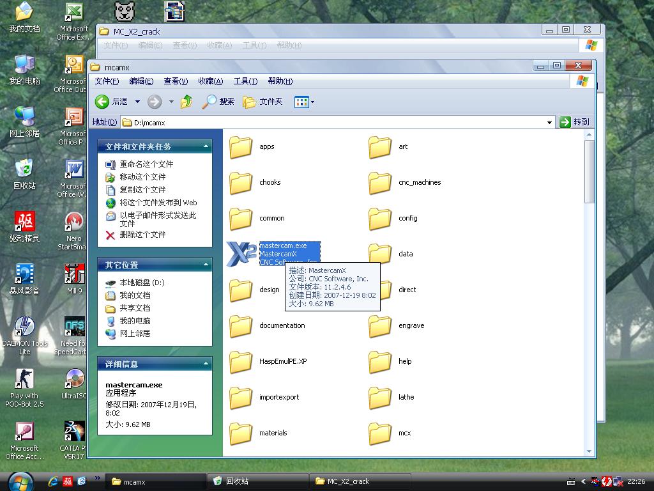The image size is (654, 491).
Task: Click the scroll down arrow of file list
Action: pyautogui.click(x=589, y=451)
